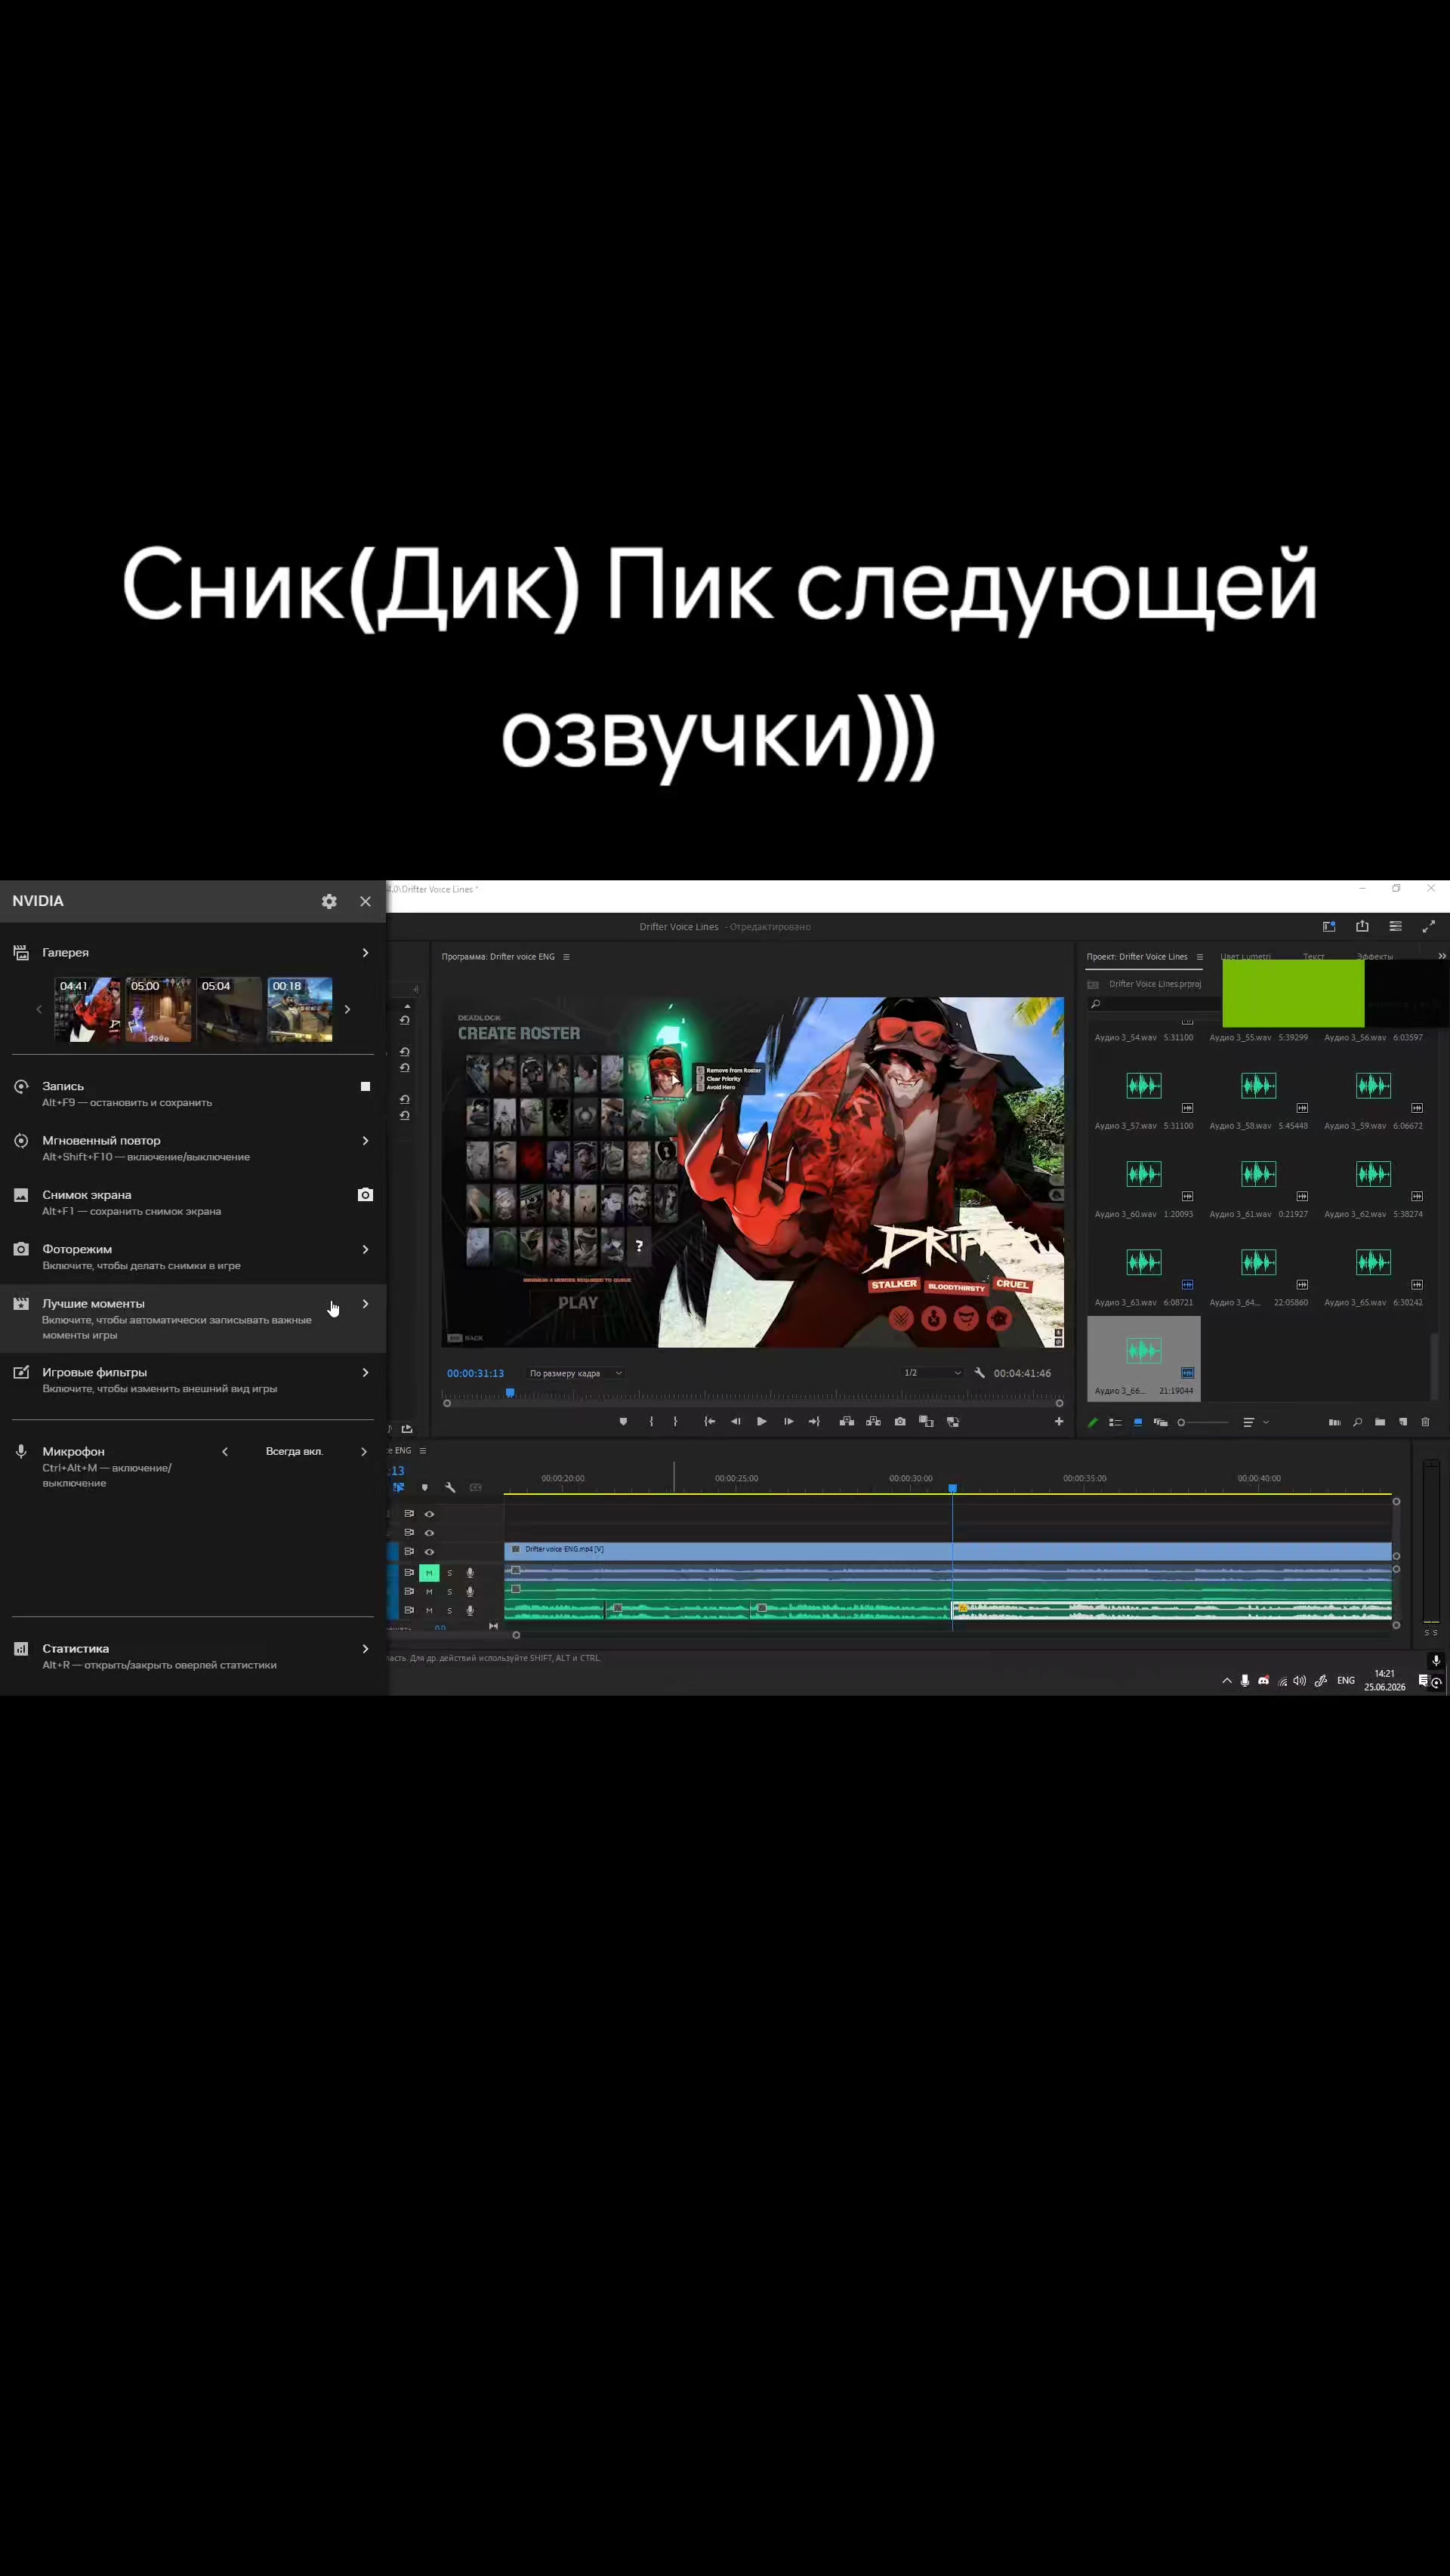This screenshot has height=2576, width=1450.
Task: Open the button editor plus icon
Action: coord(1059,1421)
